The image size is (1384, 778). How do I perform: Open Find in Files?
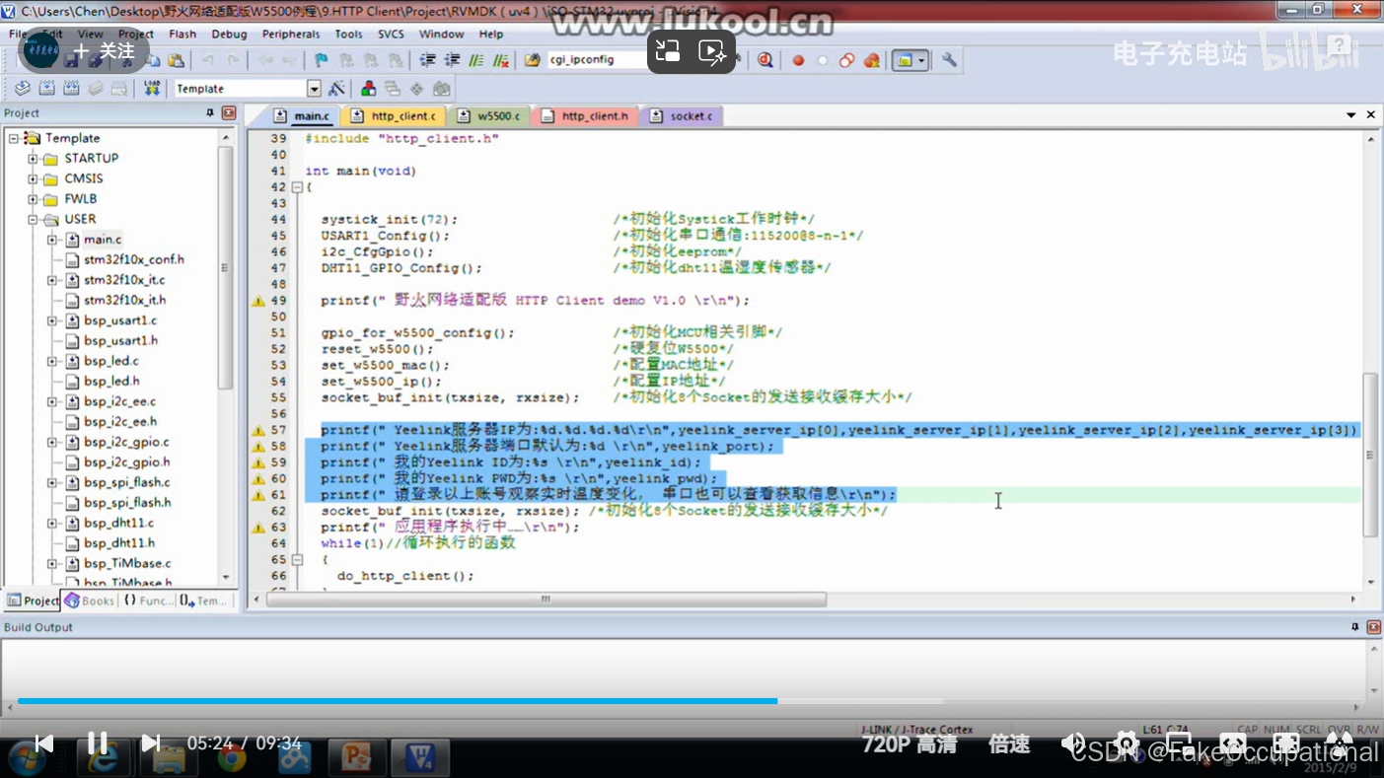533,60
